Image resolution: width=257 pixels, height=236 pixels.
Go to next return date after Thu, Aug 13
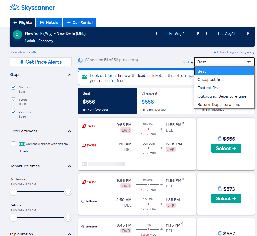coord(248,33)
